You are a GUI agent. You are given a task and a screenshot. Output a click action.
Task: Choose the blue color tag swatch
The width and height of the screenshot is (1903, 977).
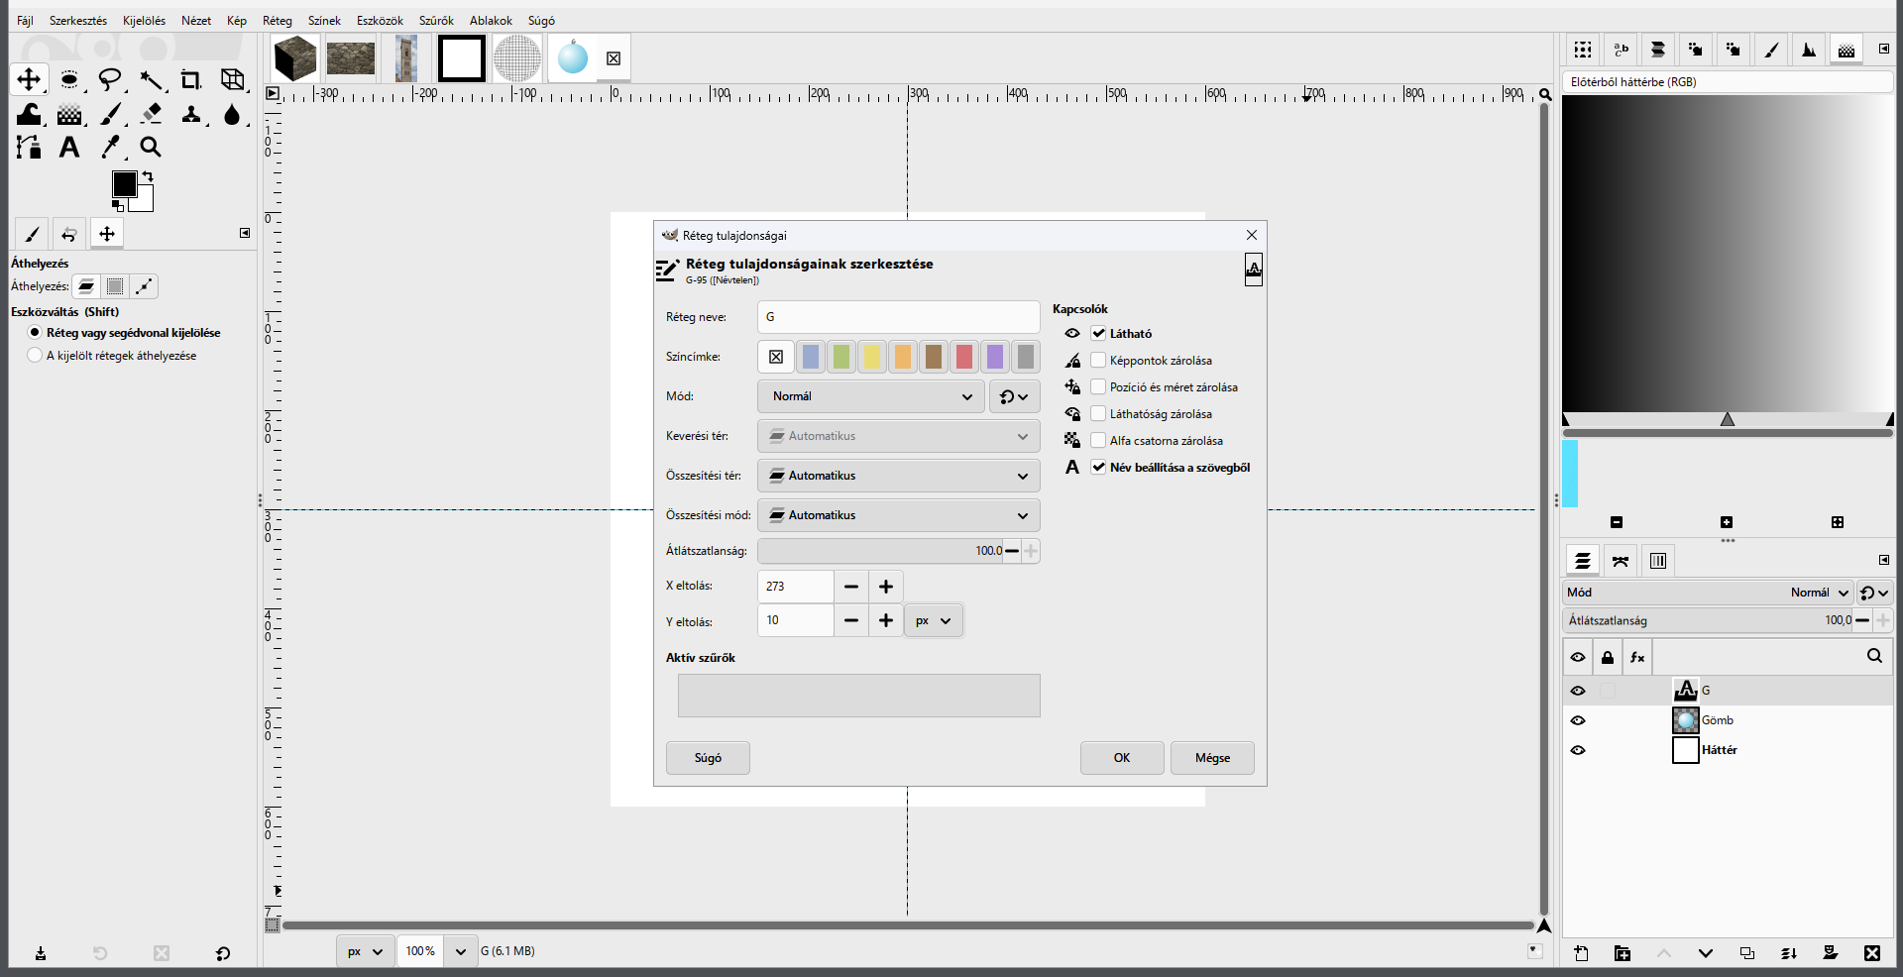(x=811, y=357)
